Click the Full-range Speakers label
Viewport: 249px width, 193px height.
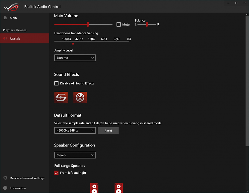coord(70,166)
